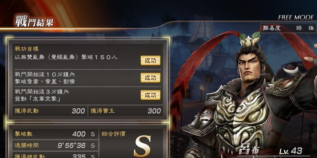The width and height of the screenshot is (317, 158).
Task: Click the S grade beside 過關時間
Action: [93, 145]
